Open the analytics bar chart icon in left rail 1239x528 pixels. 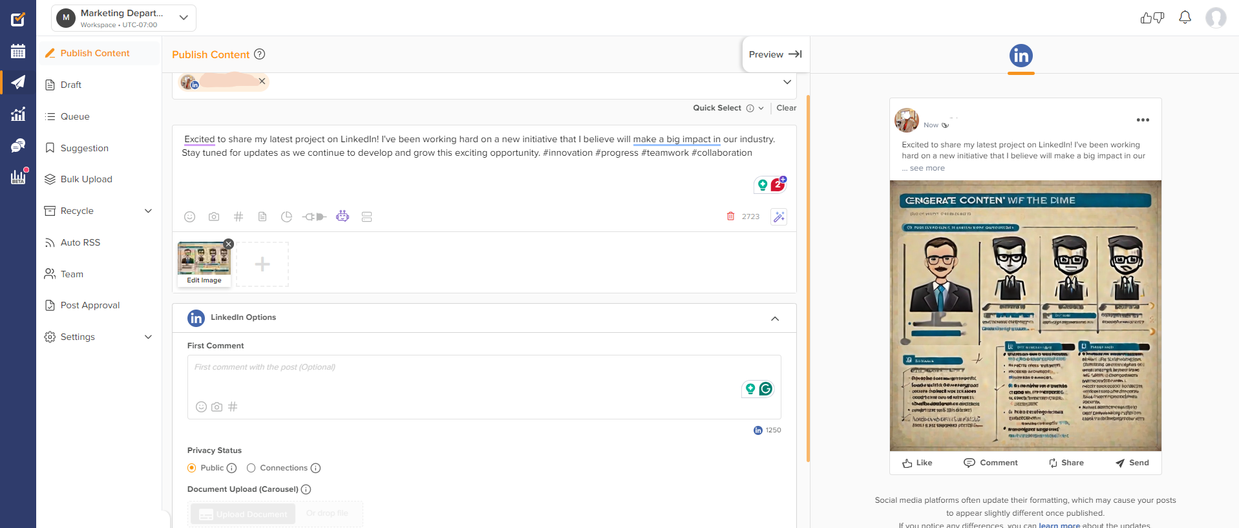click(x=18, y=114)
